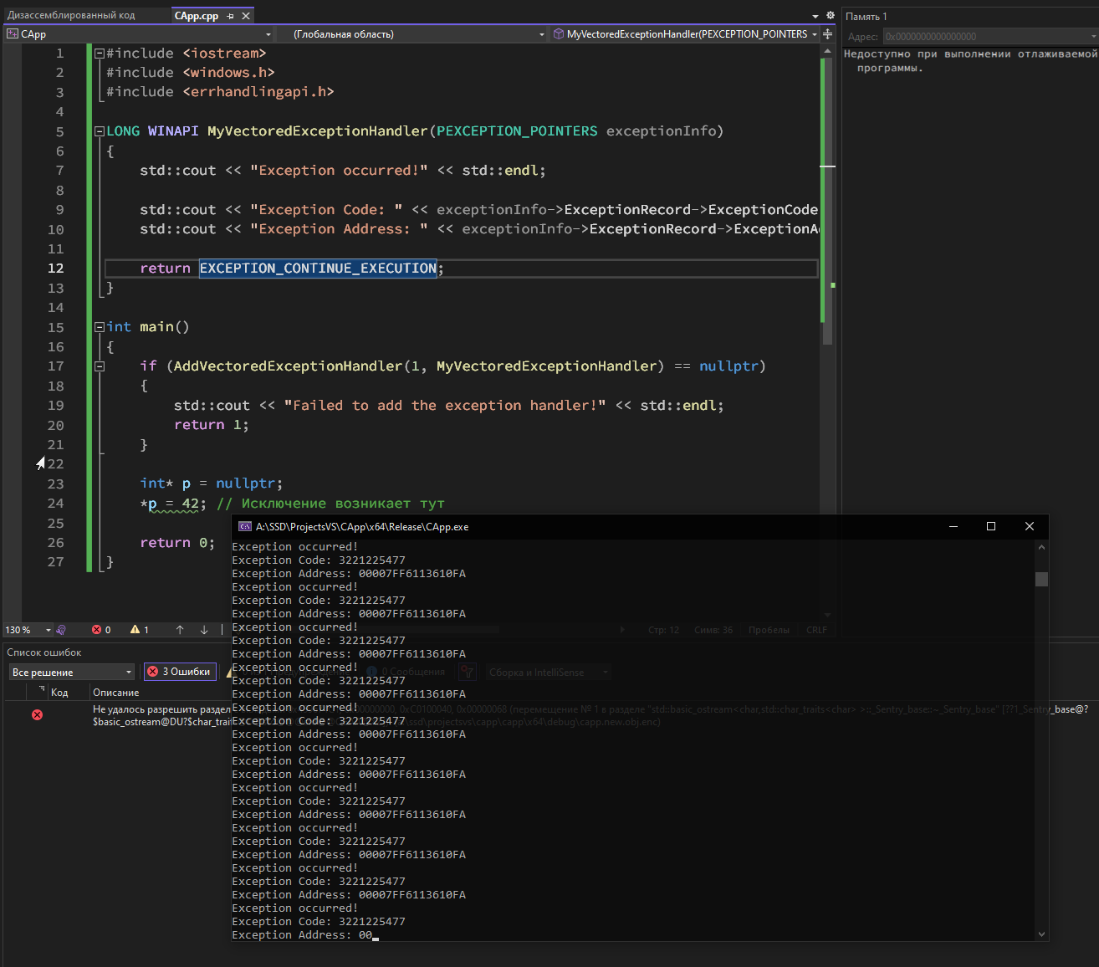Click EXCEPTION_CONTINUE_EXECUTION on line 12
Viewport: 1099px width, 967px height.
[x=318, y=269]
